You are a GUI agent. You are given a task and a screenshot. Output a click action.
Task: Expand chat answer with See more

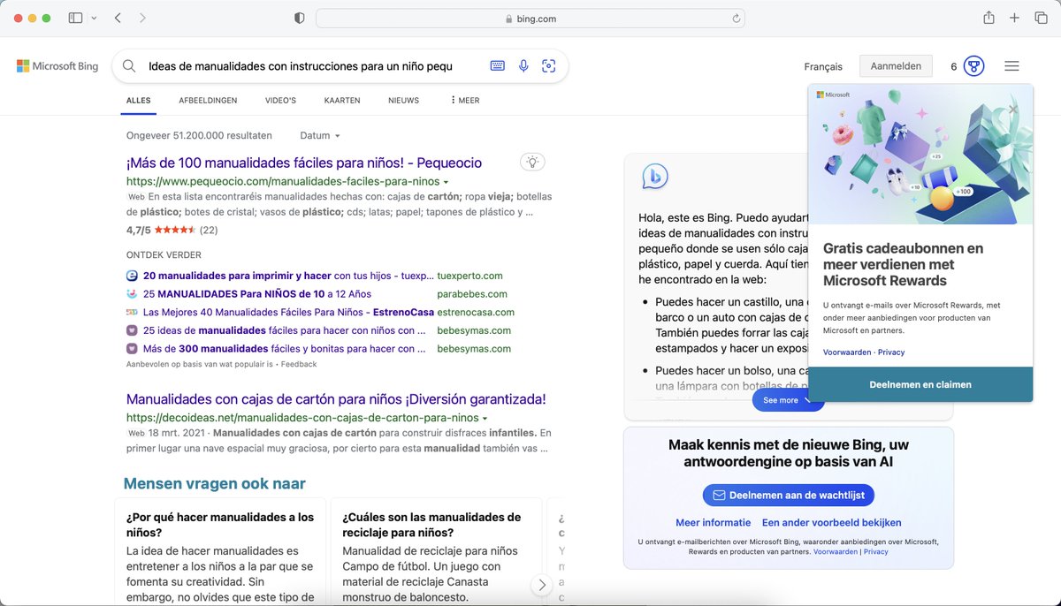coord(788,400)
